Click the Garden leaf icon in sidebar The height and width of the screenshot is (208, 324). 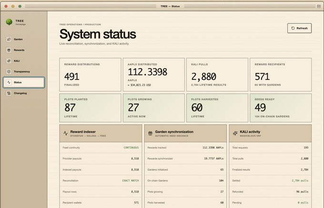point(9,39)
